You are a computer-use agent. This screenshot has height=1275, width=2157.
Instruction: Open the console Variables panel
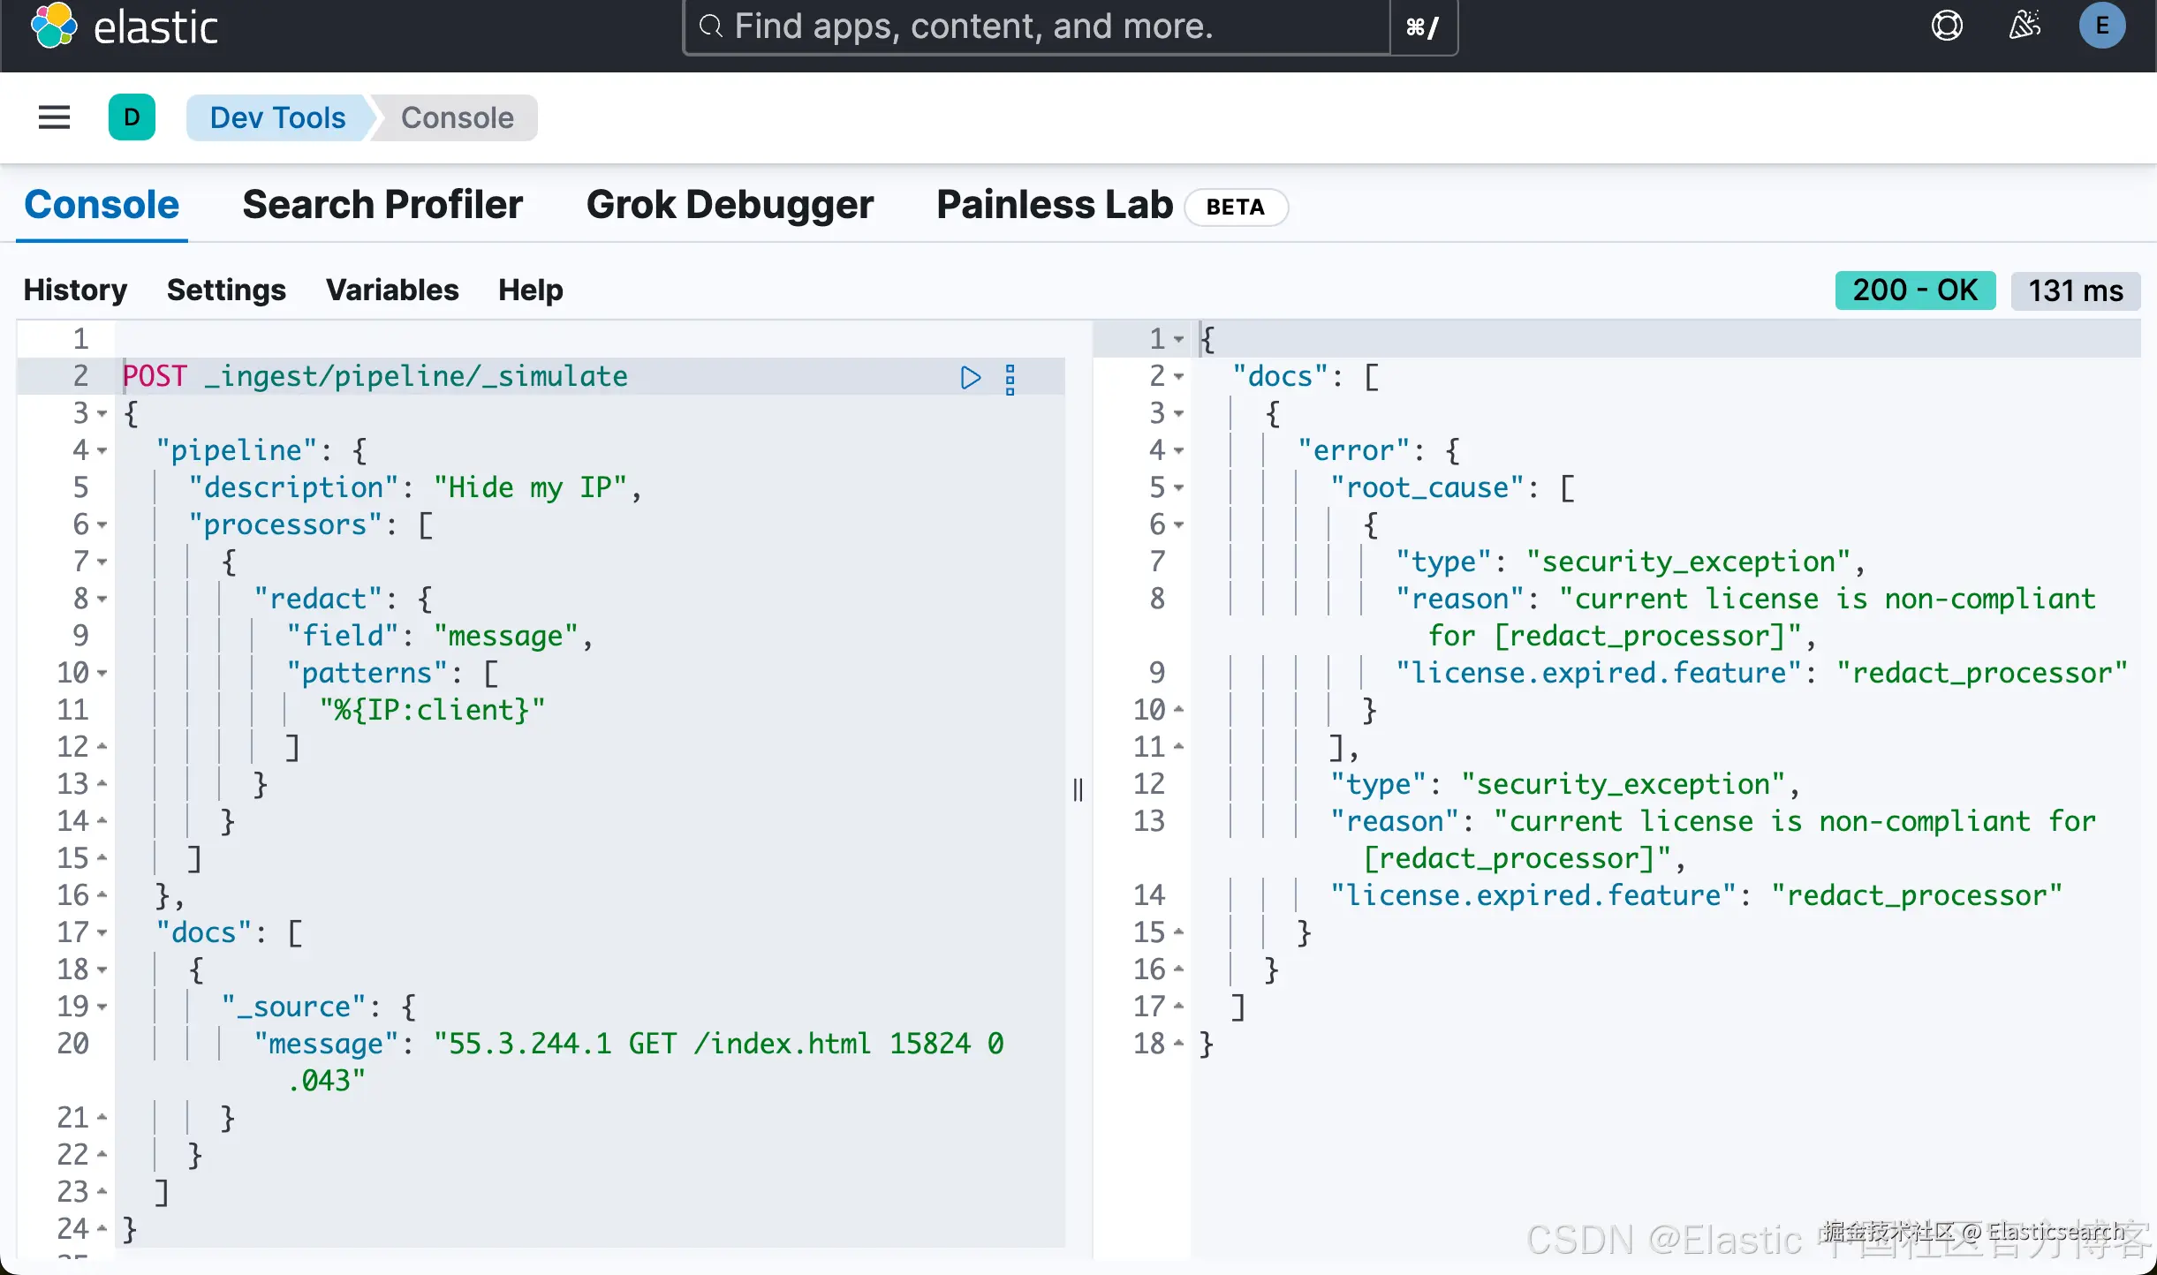tap(392, 290)
